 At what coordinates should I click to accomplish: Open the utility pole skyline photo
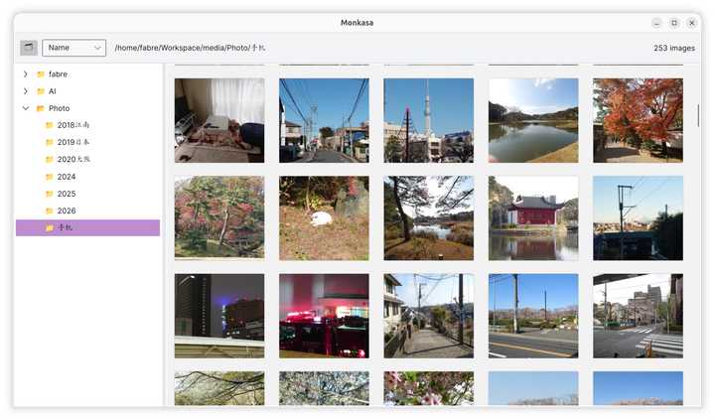(638, 218)
